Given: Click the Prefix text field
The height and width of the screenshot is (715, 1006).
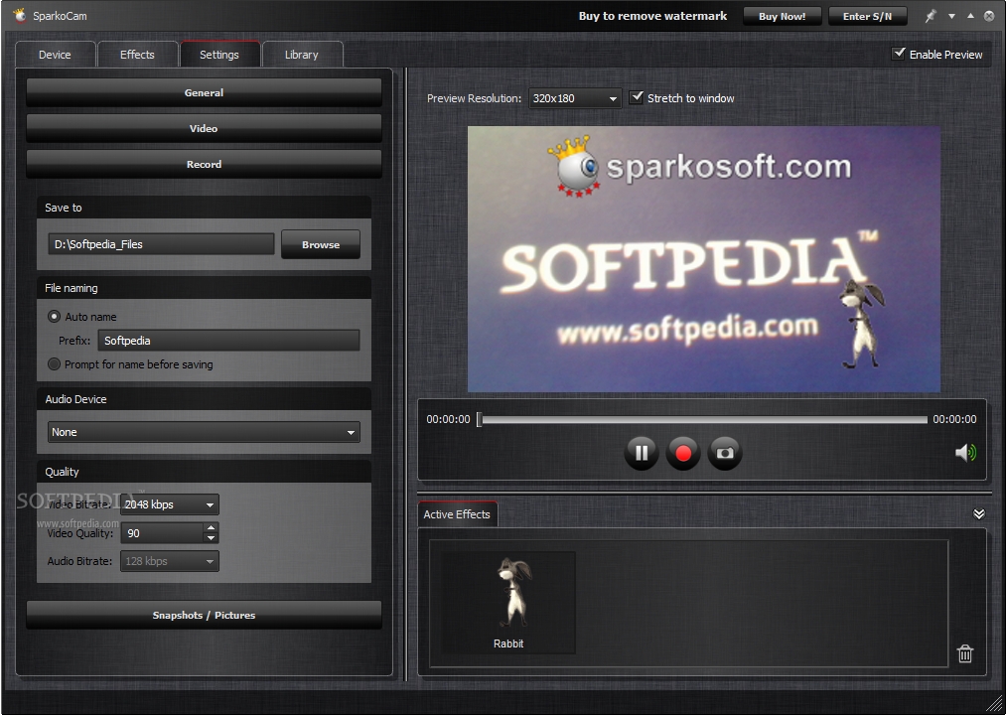Looking at the screenshot, I should [228, 341].
